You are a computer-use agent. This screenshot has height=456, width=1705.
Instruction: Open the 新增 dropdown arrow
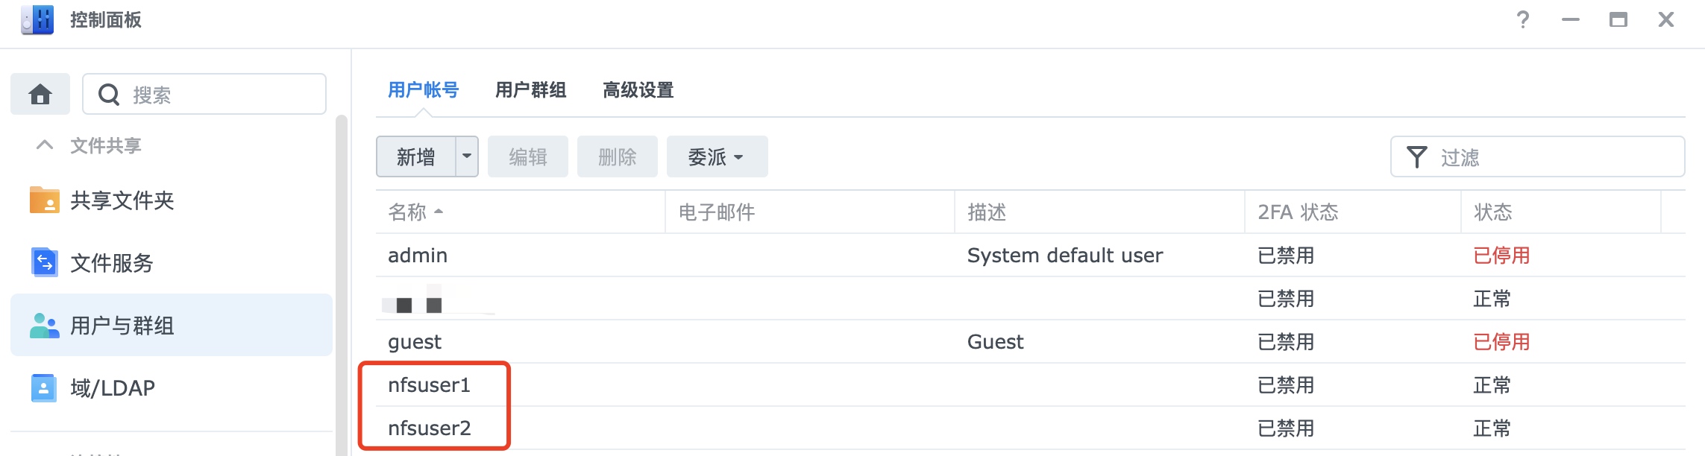click(x=467, y=156)
